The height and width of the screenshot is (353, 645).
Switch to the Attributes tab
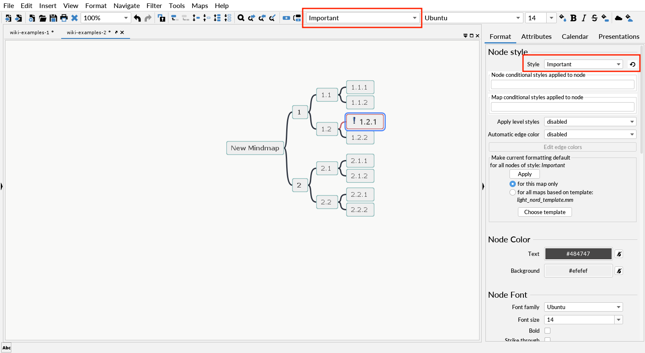pos(536,36)
